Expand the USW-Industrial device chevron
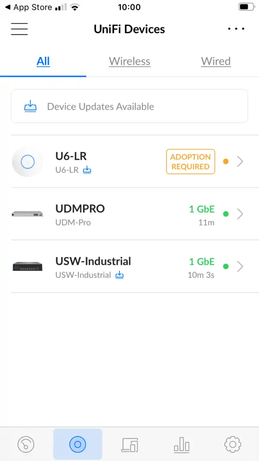Image resolution: width=259 pixels, height=461 pixels. tap(240, 267)
